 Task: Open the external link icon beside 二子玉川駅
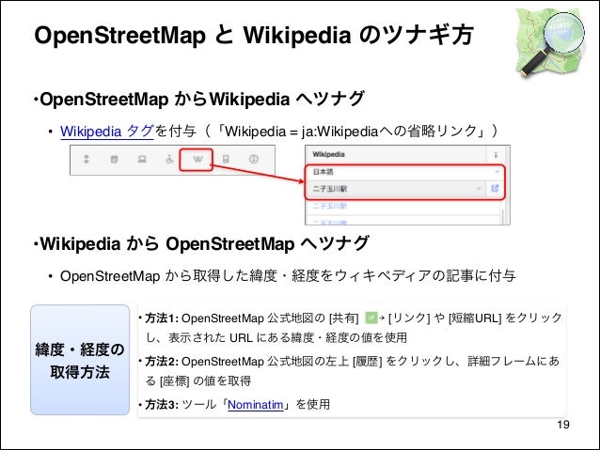point(496,188)
